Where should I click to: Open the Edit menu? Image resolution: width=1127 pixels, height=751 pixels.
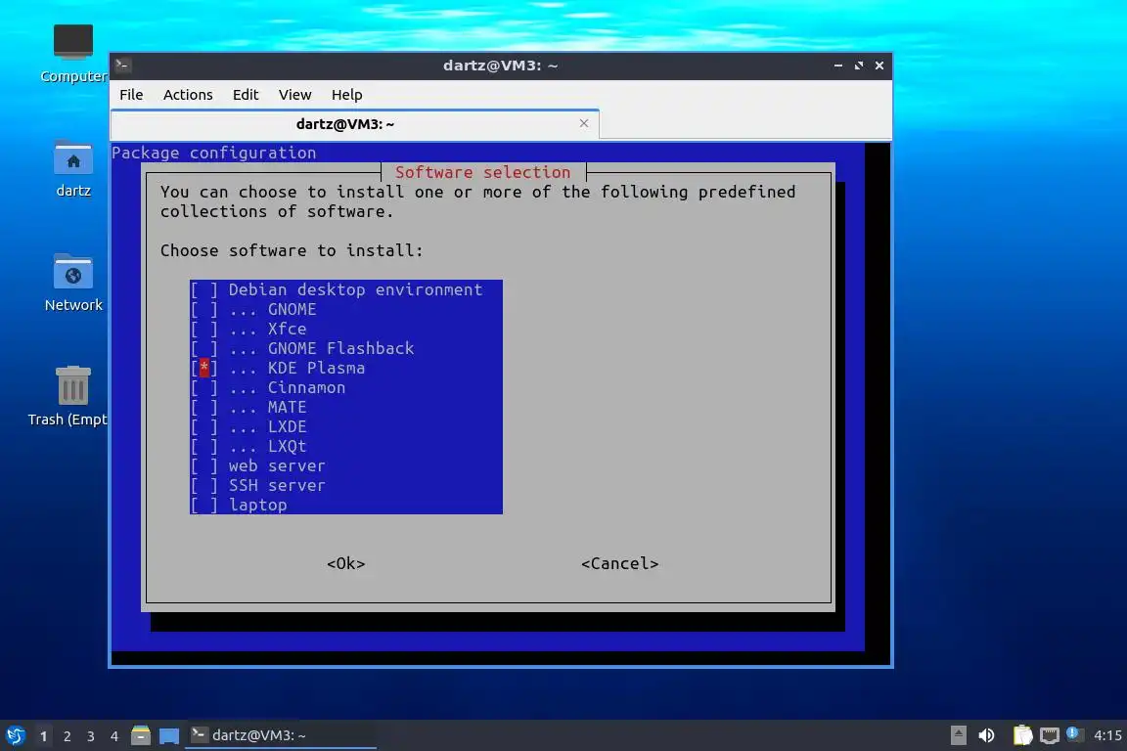click(x=246, y=95)
